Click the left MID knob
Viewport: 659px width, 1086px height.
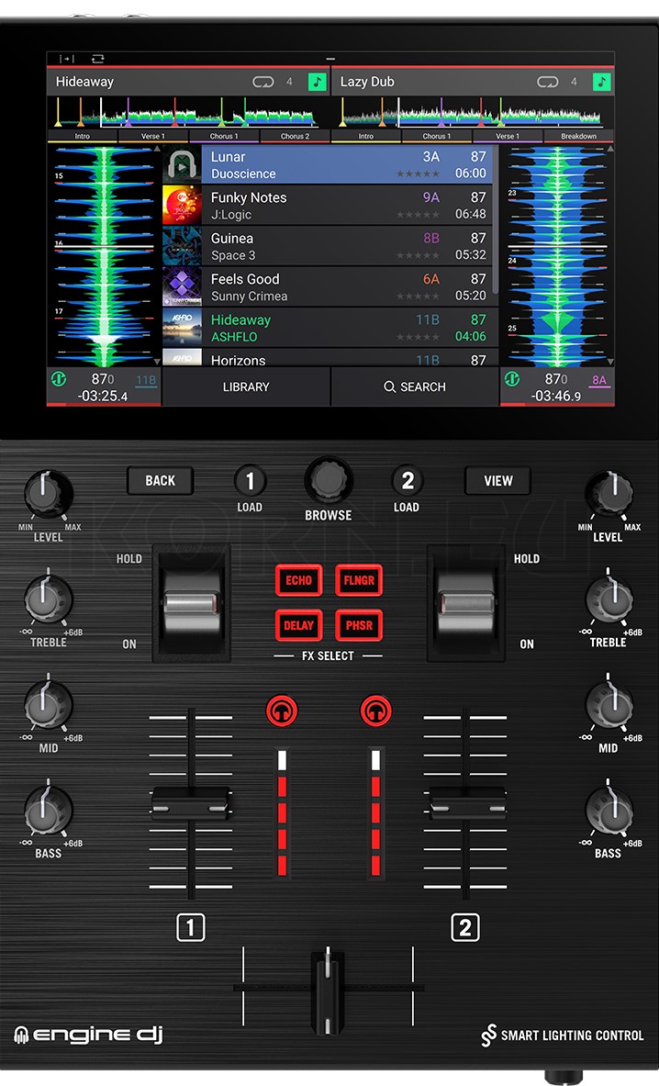coord(49,706)
